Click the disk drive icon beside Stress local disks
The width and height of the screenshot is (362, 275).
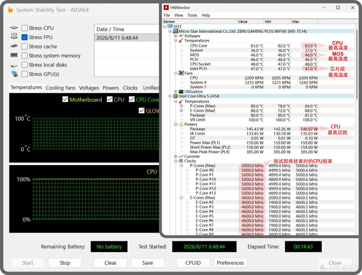(x=14, y=66)
